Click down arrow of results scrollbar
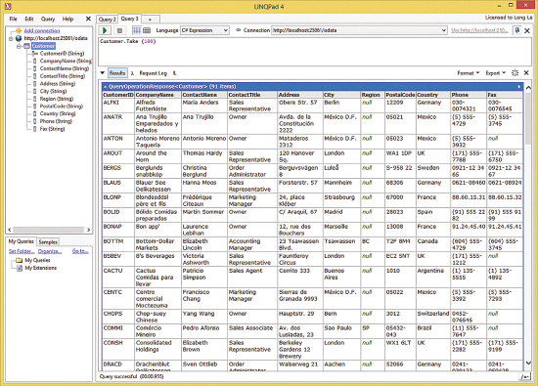This screenshot has width=538, height=386. pos(528,363)
